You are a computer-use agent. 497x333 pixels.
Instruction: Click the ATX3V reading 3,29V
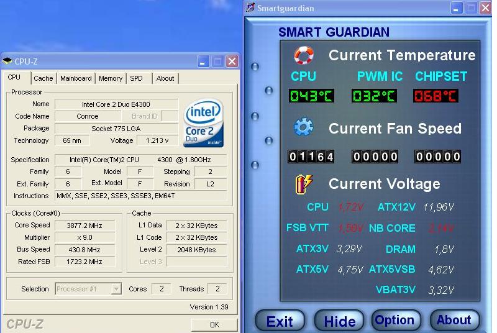[x=349, y=249]
